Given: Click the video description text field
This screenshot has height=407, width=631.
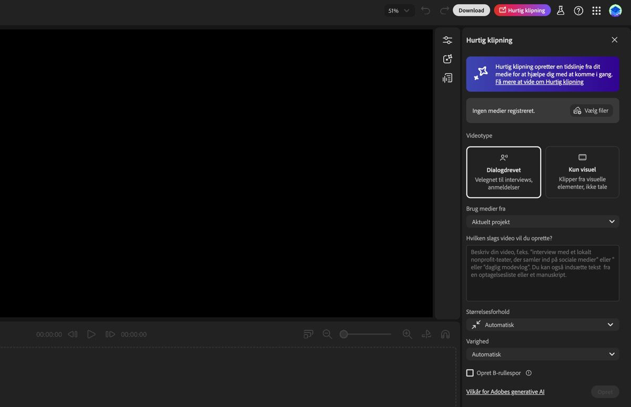Looking at the screenshot, I should 542,273.
